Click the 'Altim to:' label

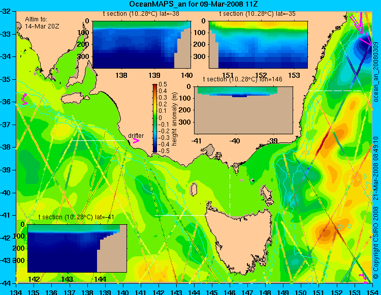(x=36, y=19)
